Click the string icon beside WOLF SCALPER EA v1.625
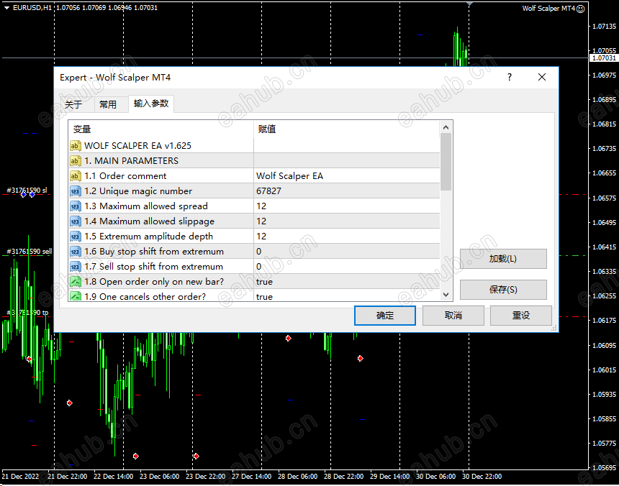619x486 pixels. pos(75,146)
